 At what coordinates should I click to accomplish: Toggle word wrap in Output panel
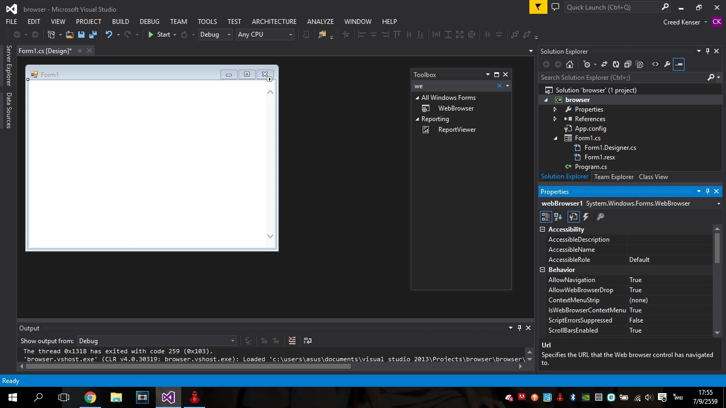point(307,341)
